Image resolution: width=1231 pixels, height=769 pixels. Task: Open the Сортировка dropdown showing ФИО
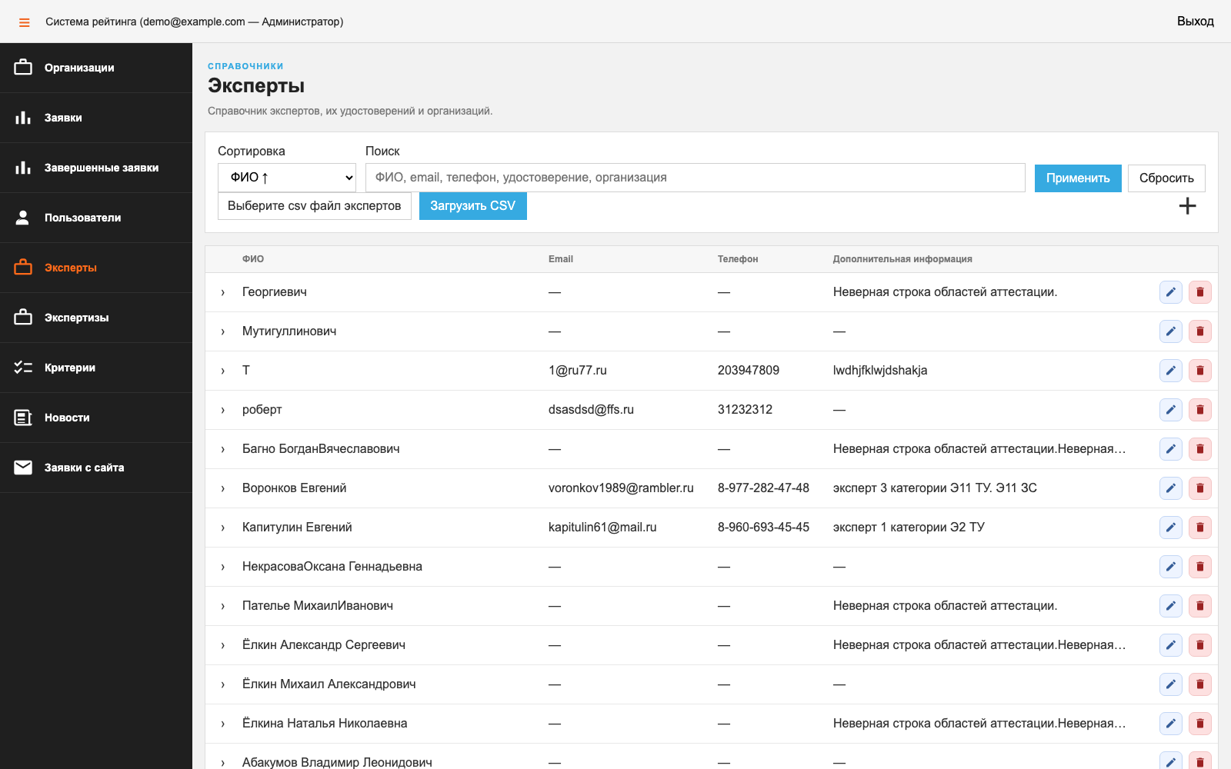tap(287, 178)
